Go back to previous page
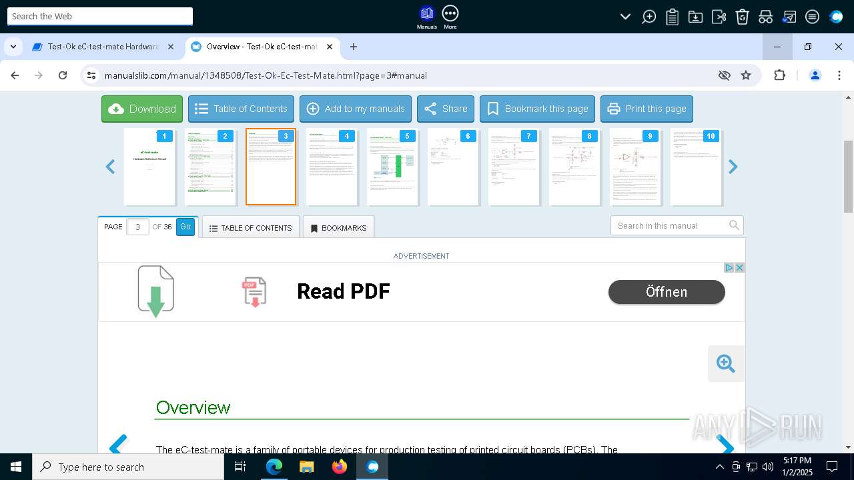This screenshot has width=854, height=480. point(15,75)
